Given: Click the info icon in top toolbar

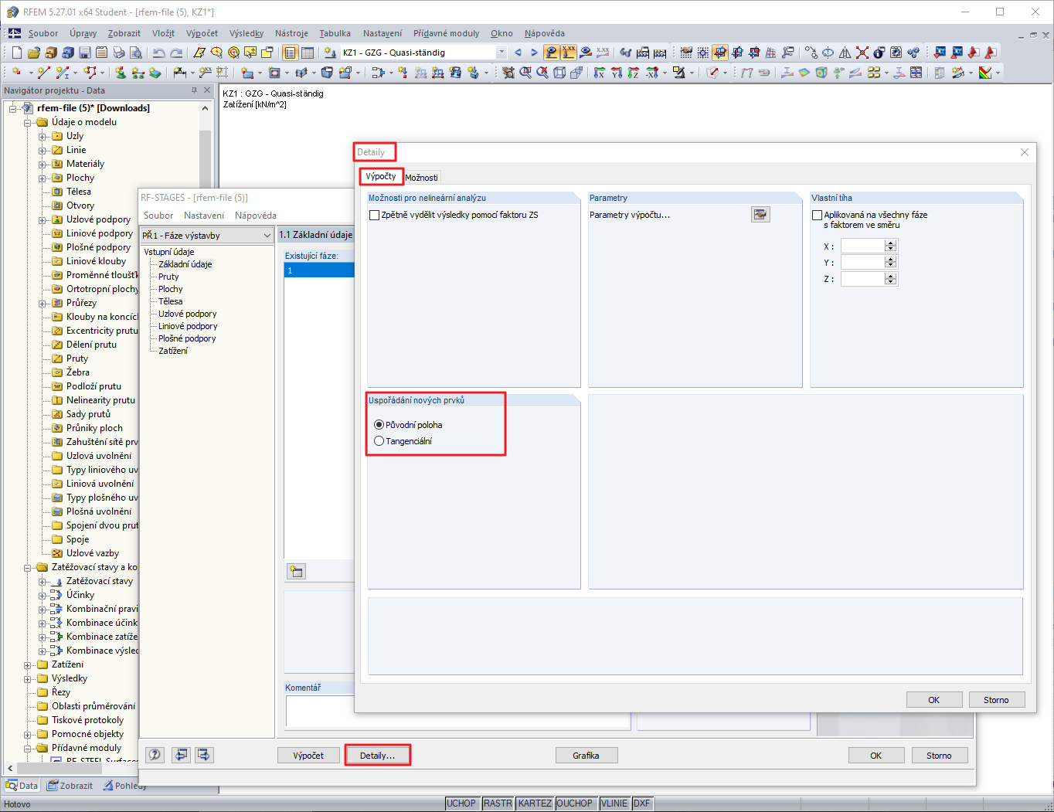Looking at the screenshot, I should coord(879,53).
